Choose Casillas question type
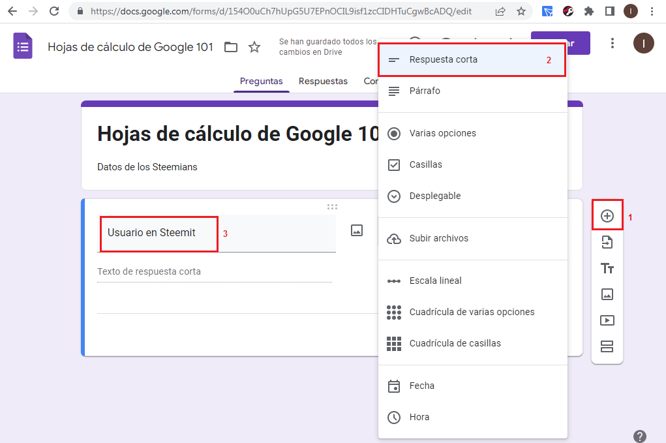The height and width of the screenshot is (443, 666). point(473,165)
